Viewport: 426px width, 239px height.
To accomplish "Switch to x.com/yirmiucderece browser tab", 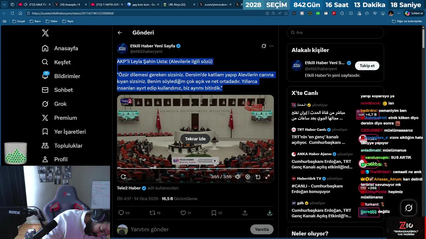I will (x=216, y=5).
